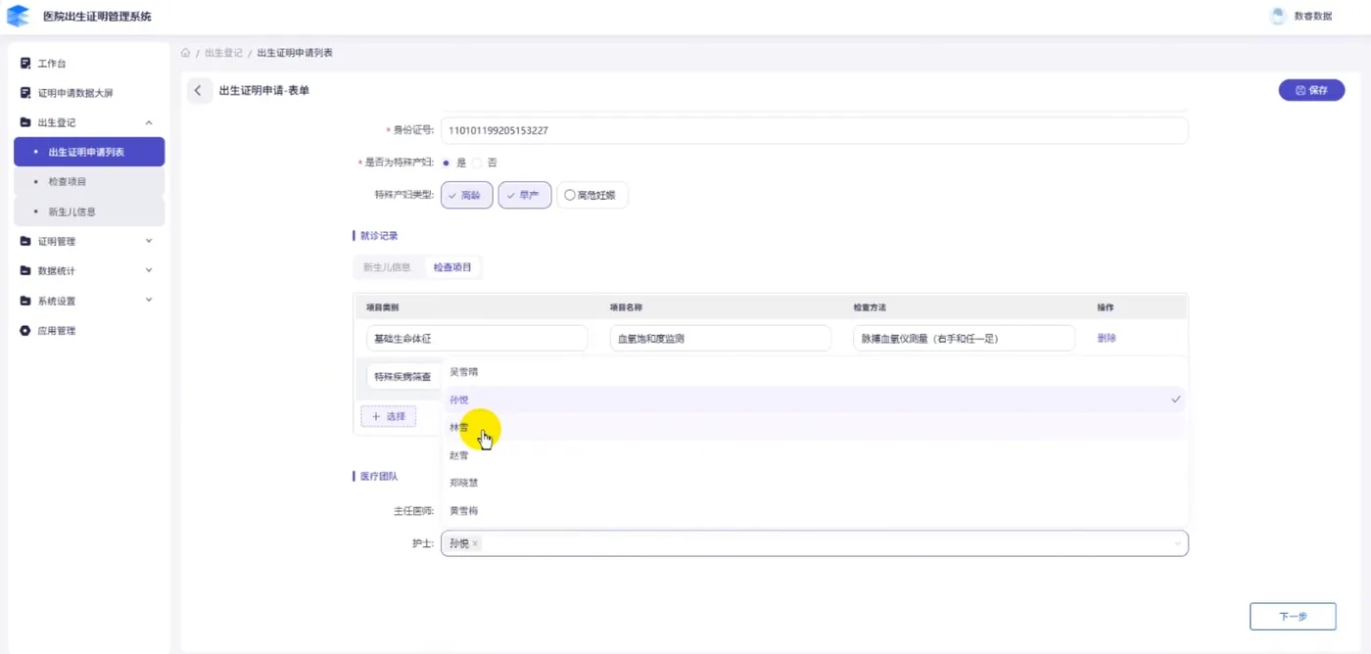Open 工作台 from the sidebar icon
Viewport: 1371px width, 654px height.
coord(25,64)
